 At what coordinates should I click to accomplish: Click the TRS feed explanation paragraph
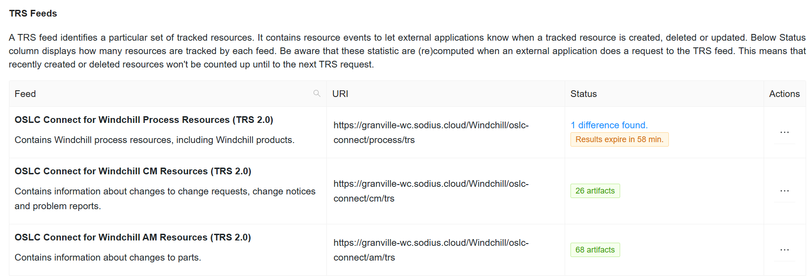[407, 51]
